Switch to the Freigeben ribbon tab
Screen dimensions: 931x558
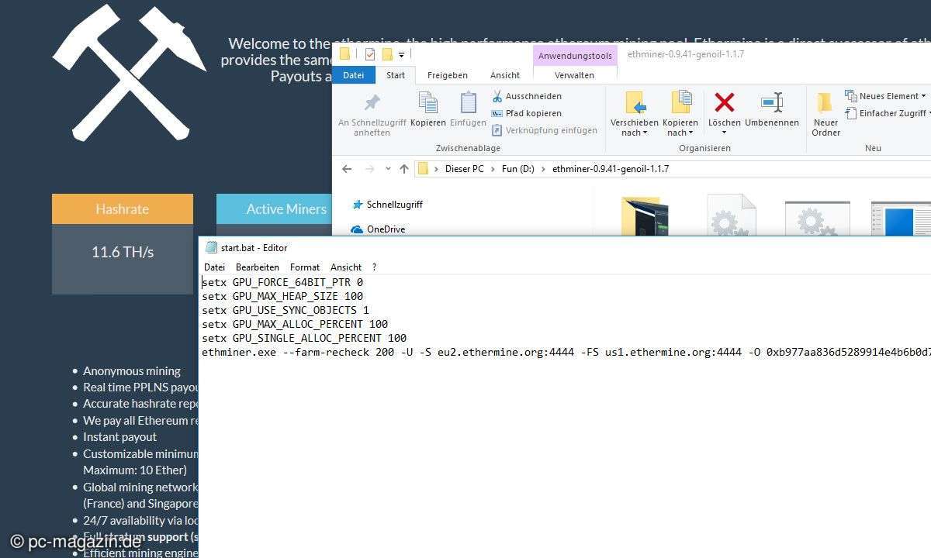pos(448,75)
